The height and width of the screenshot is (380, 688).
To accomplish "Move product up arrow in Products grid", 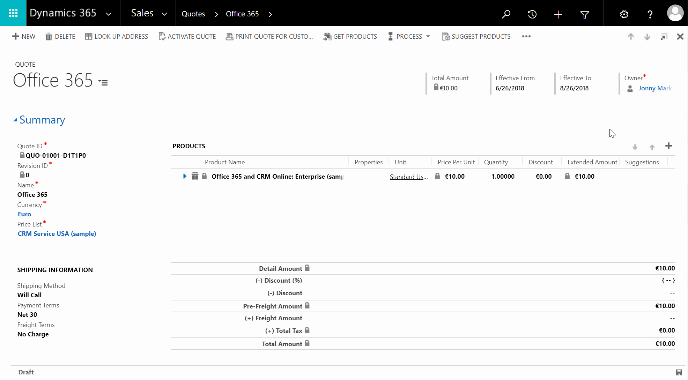I will point(652,147).
